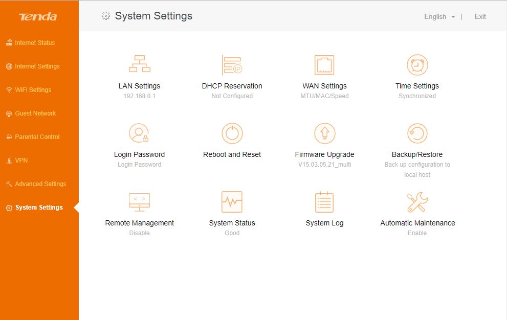
Task: Go to Internet Settings page
Action: coord(37,66)
